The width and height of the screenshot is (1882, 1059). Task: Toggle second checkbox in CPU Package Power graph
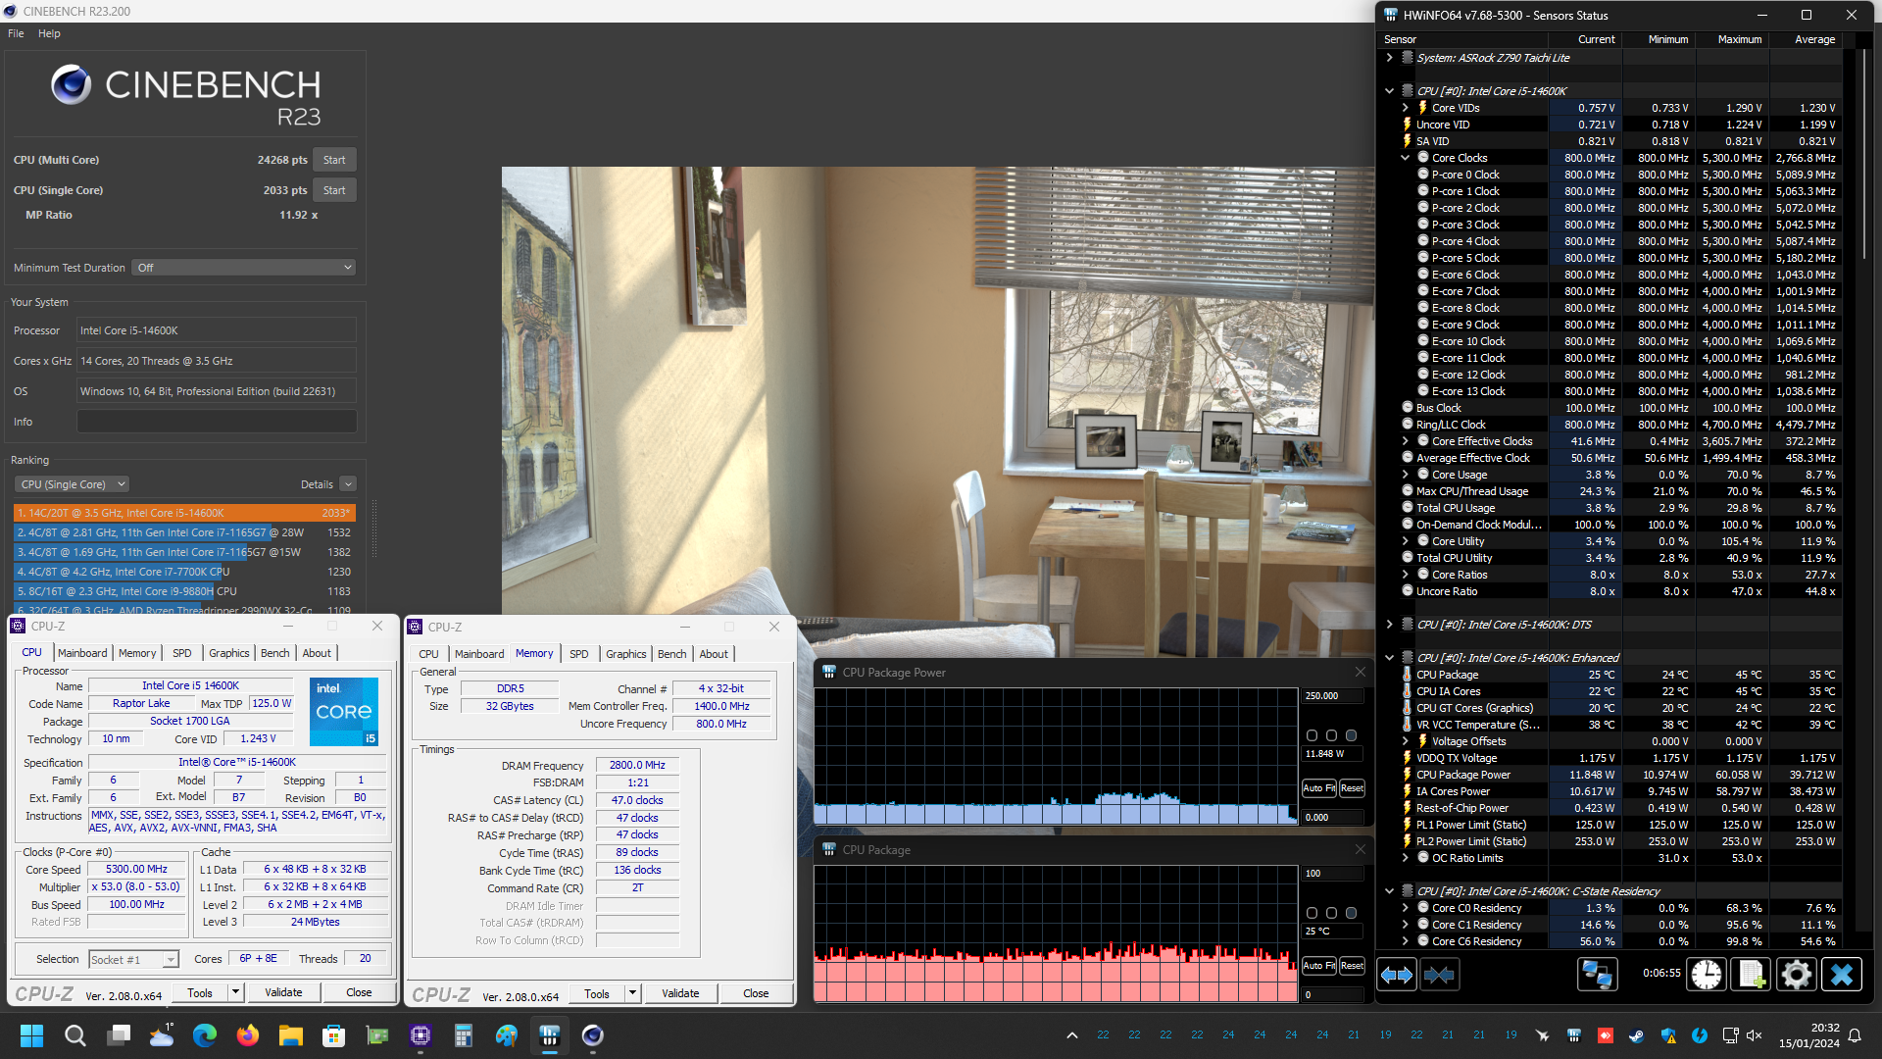[1331, 735]
